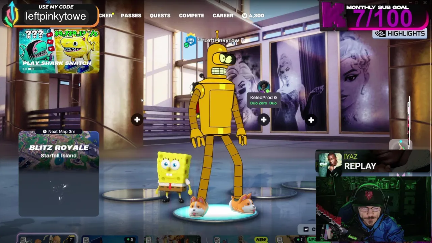Click the LeftPinkyTow player name
This screenshot has height=243, width=432.
[x=221, y=40]
